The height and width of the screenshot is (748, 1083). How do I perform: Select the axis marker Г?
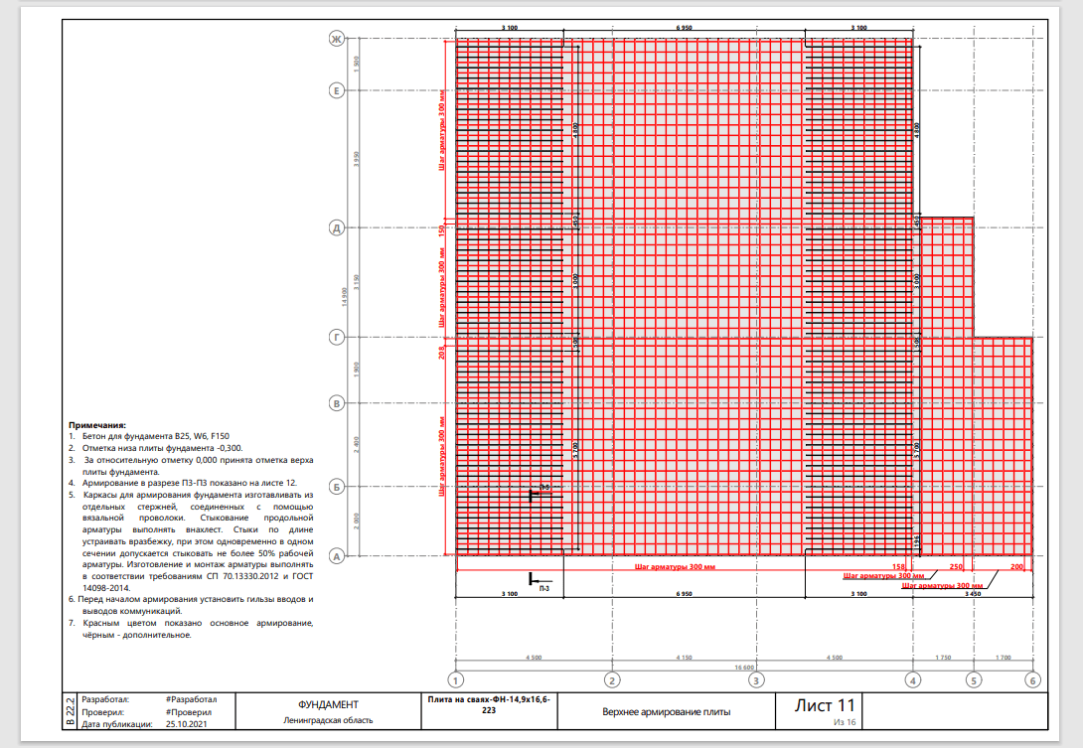pyautogui.click(x=337, y=337)
